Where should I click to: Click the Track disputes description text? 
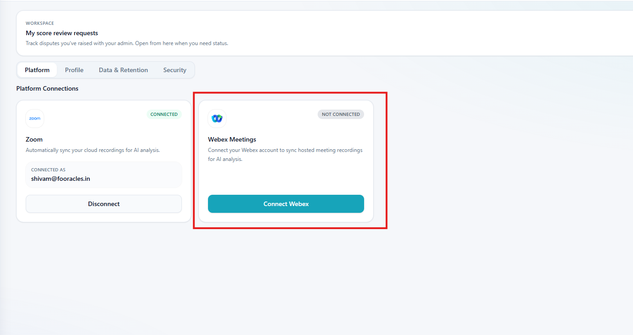[127, 43]
